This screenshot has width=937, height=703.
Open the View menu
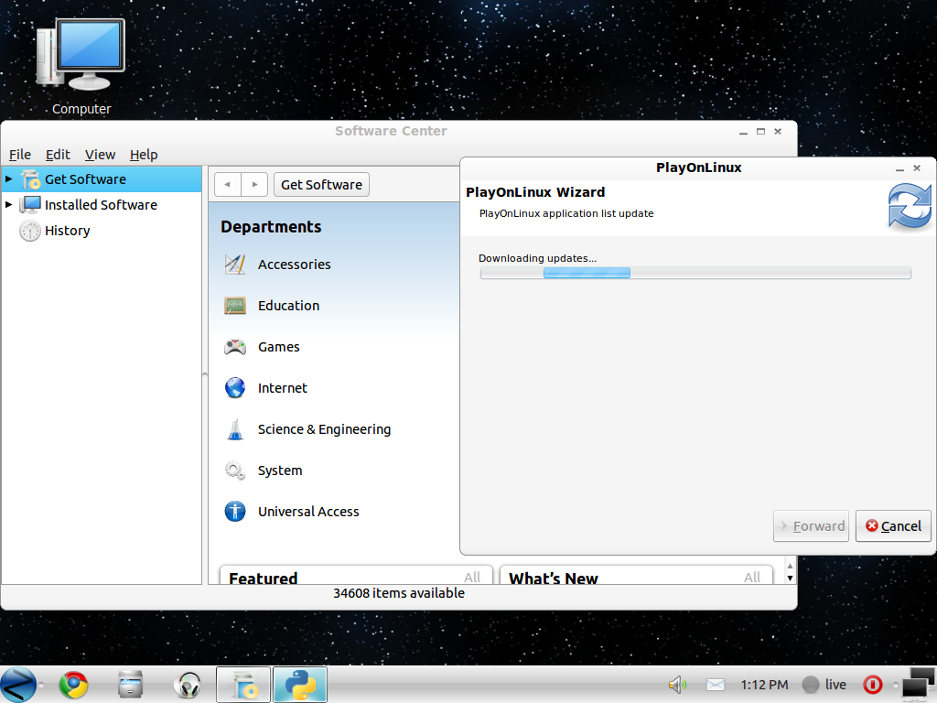pos(100,155)
